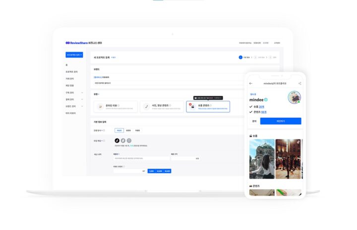The height and width of the screenshot is (230, 357).
Task: Open the brand selection field under 브랜드
Action: 169,77
